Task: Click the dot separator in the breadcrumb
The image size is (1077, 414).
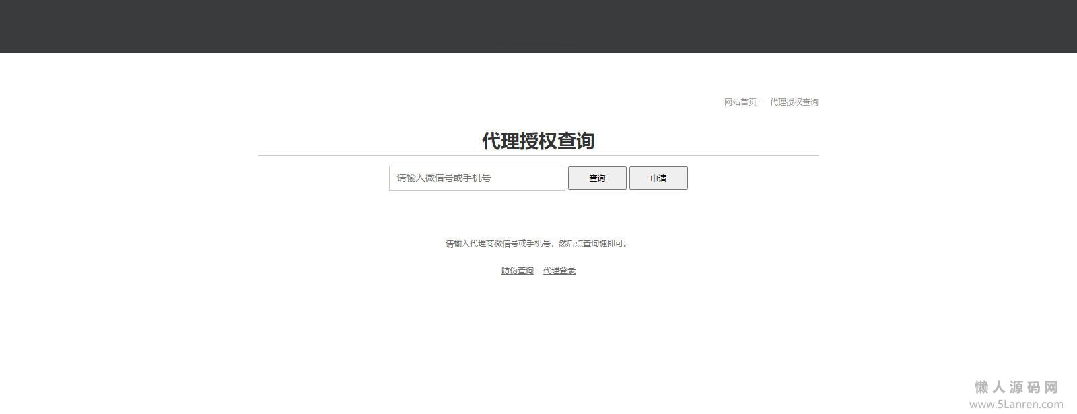Action: [x=763, y=102]
